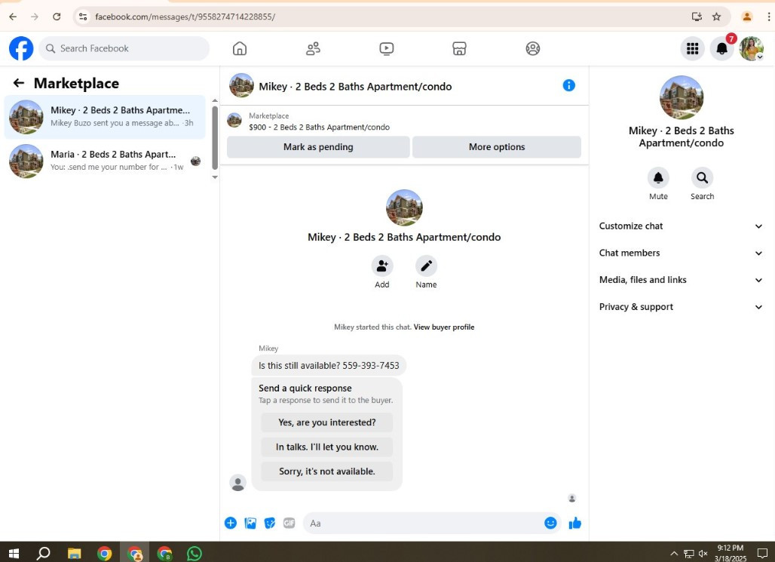The width and height of the screenshot is (775, 562).
Task: Expand Customize chat section
Action: point(681,226)
